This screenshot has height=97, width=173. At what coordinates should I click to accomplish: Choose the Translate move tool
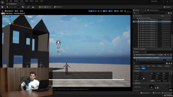coord(91,11)
